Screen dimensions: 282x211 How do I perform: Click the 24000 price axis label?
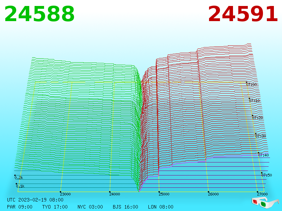(x=115, y=194)
